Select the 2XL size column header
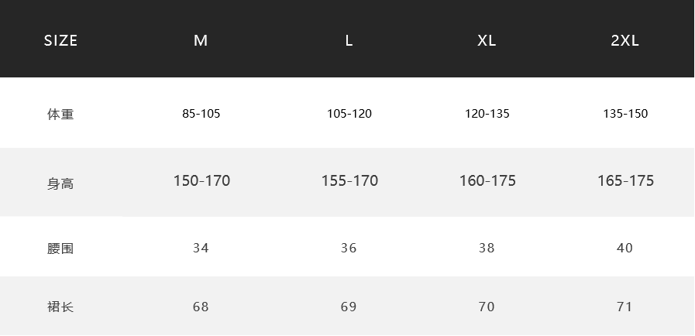Image resolution: width=695 pixels, height=336 pixels. [625, 41]
